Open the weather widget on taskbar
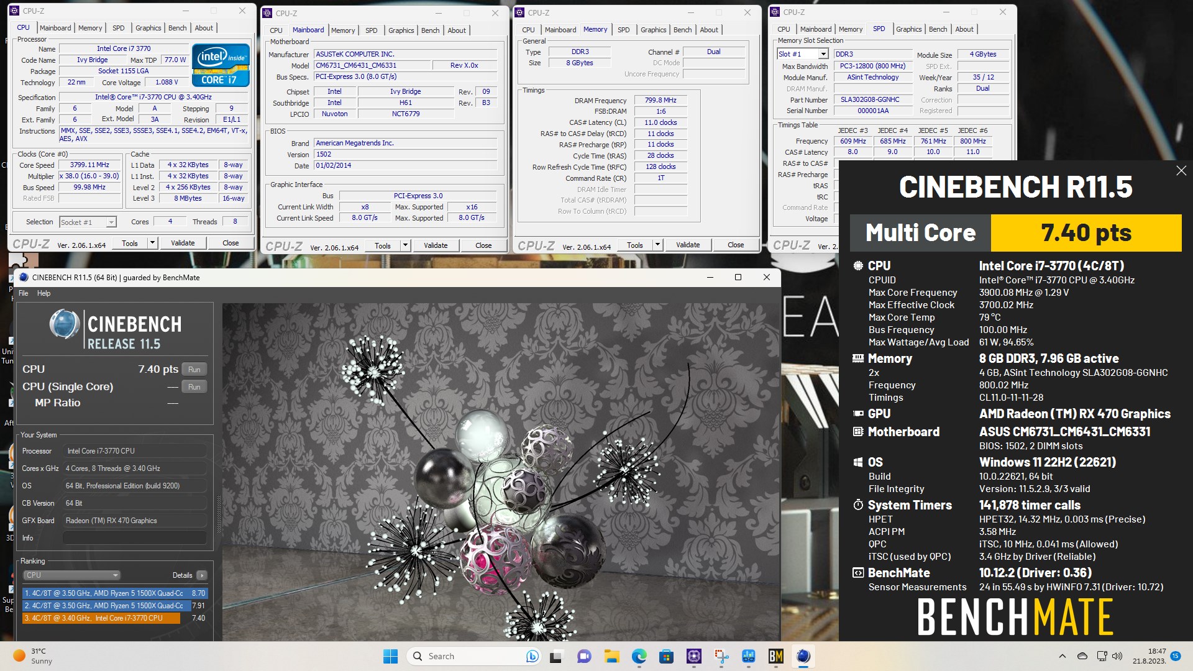The image size is (1193, 671). (32, 656)
